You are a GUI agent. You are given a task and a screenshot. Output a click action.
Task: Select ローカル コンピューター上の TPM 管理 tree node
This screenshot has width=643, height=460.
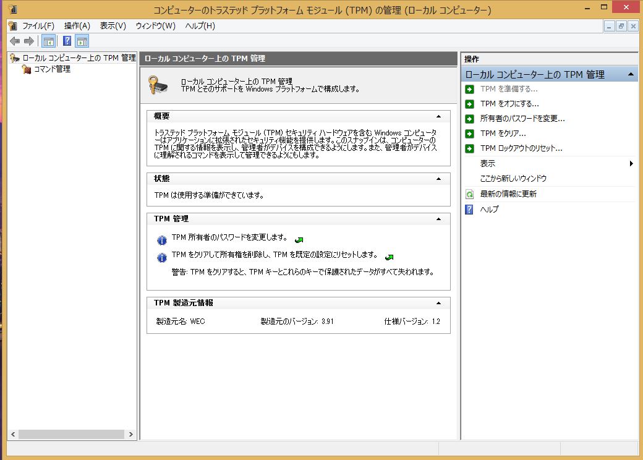(79, 57)
